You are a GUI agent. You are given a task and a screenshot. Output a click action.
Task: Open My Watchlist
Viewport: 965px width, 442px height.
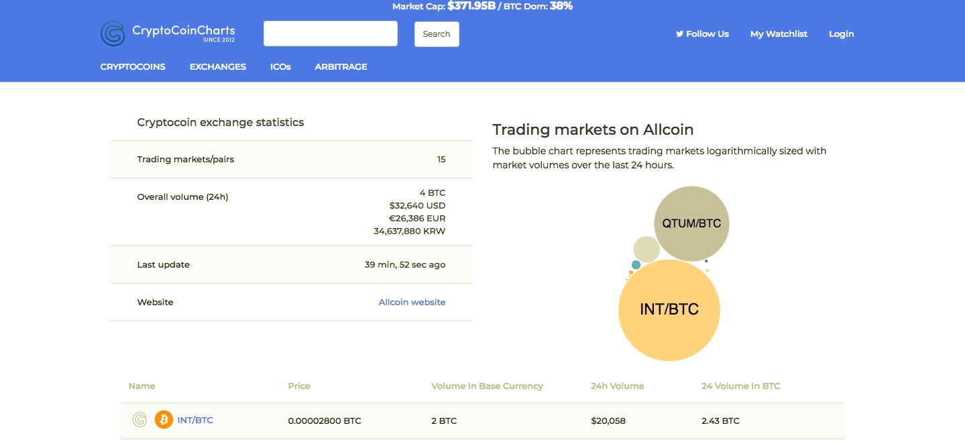779,34
